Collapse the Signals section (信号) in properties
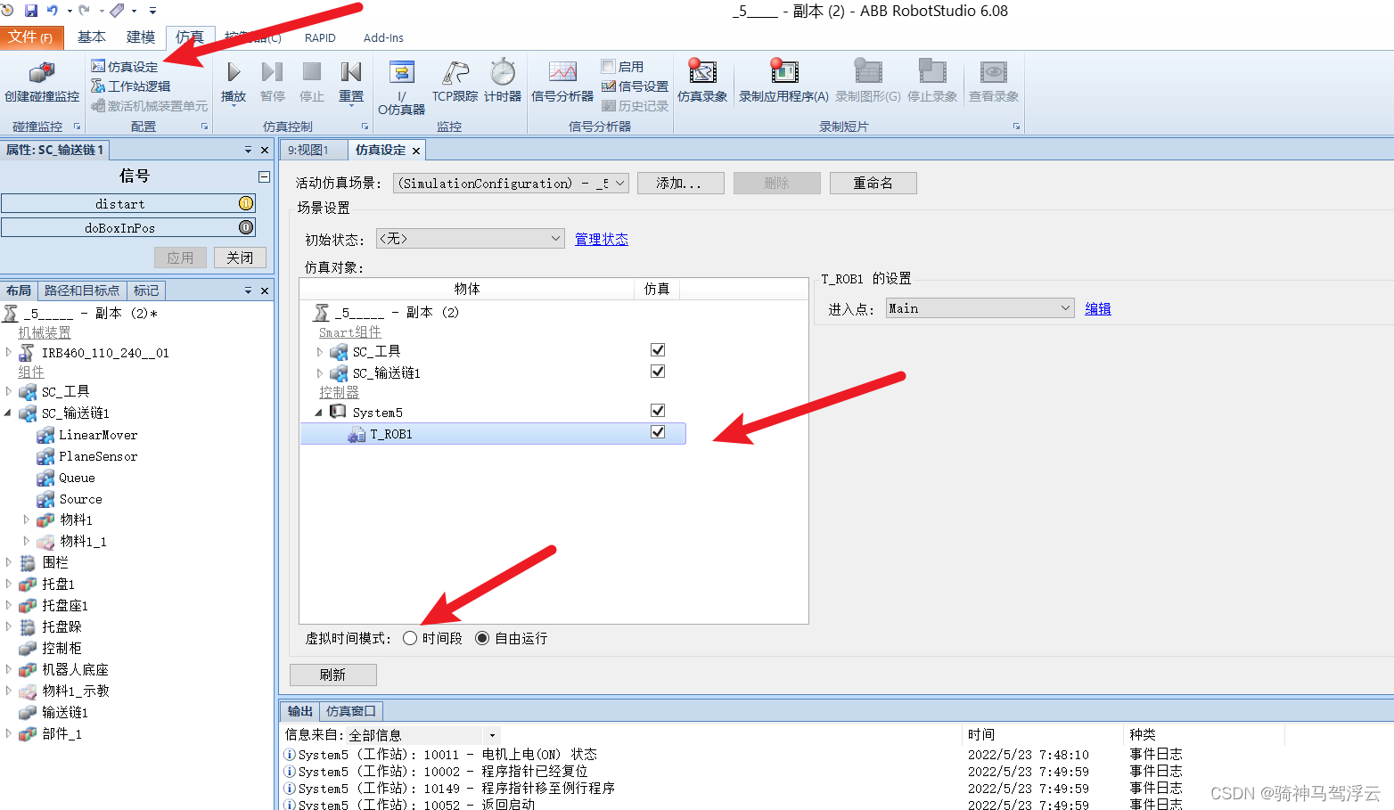The image size is (1394, 810). click(x=264, y=176)
